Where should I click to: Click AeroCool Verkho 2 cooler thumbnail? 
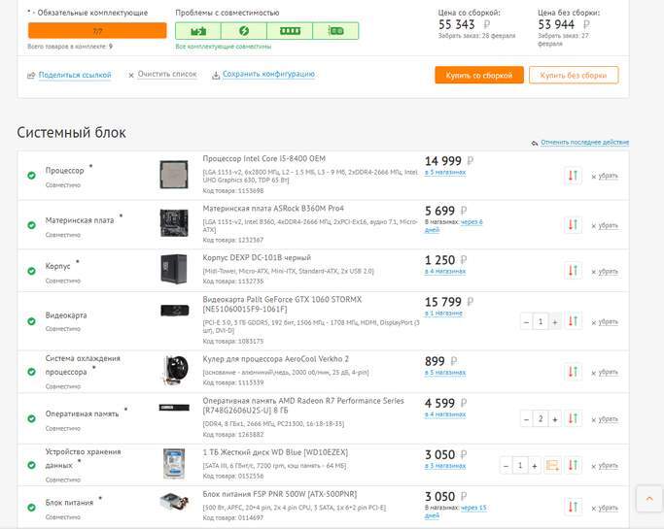175,370
